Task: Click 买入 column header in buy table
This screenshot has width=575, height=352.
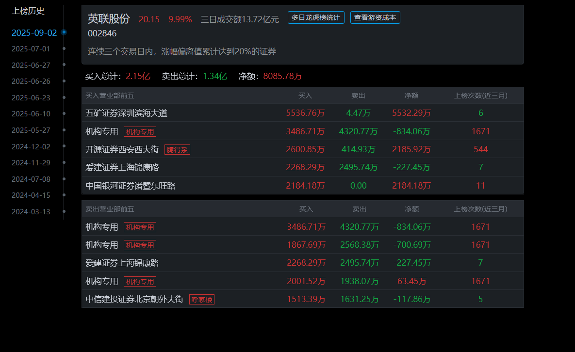Action: (305, 96)
